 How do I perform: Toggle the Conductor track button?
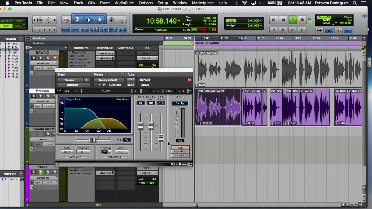coord(348,30)
